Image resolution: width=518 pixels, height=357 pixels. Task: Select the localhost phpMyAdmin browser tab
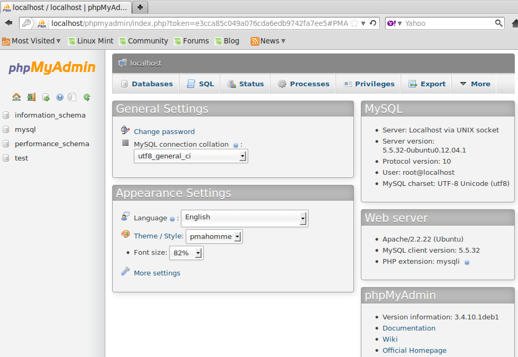click(x=66, y=7)
